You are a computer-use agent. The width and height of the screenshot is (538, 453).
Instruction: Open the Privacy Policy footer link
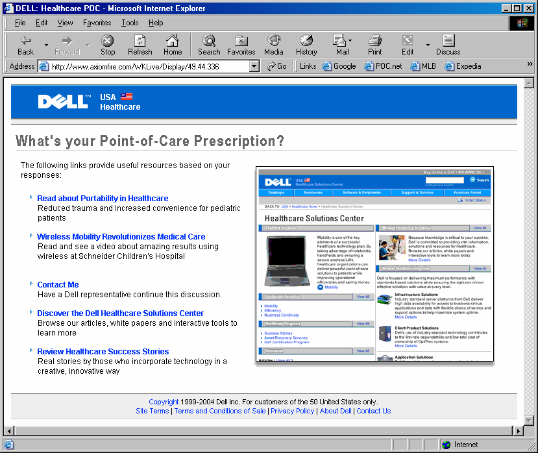point(292,411)
